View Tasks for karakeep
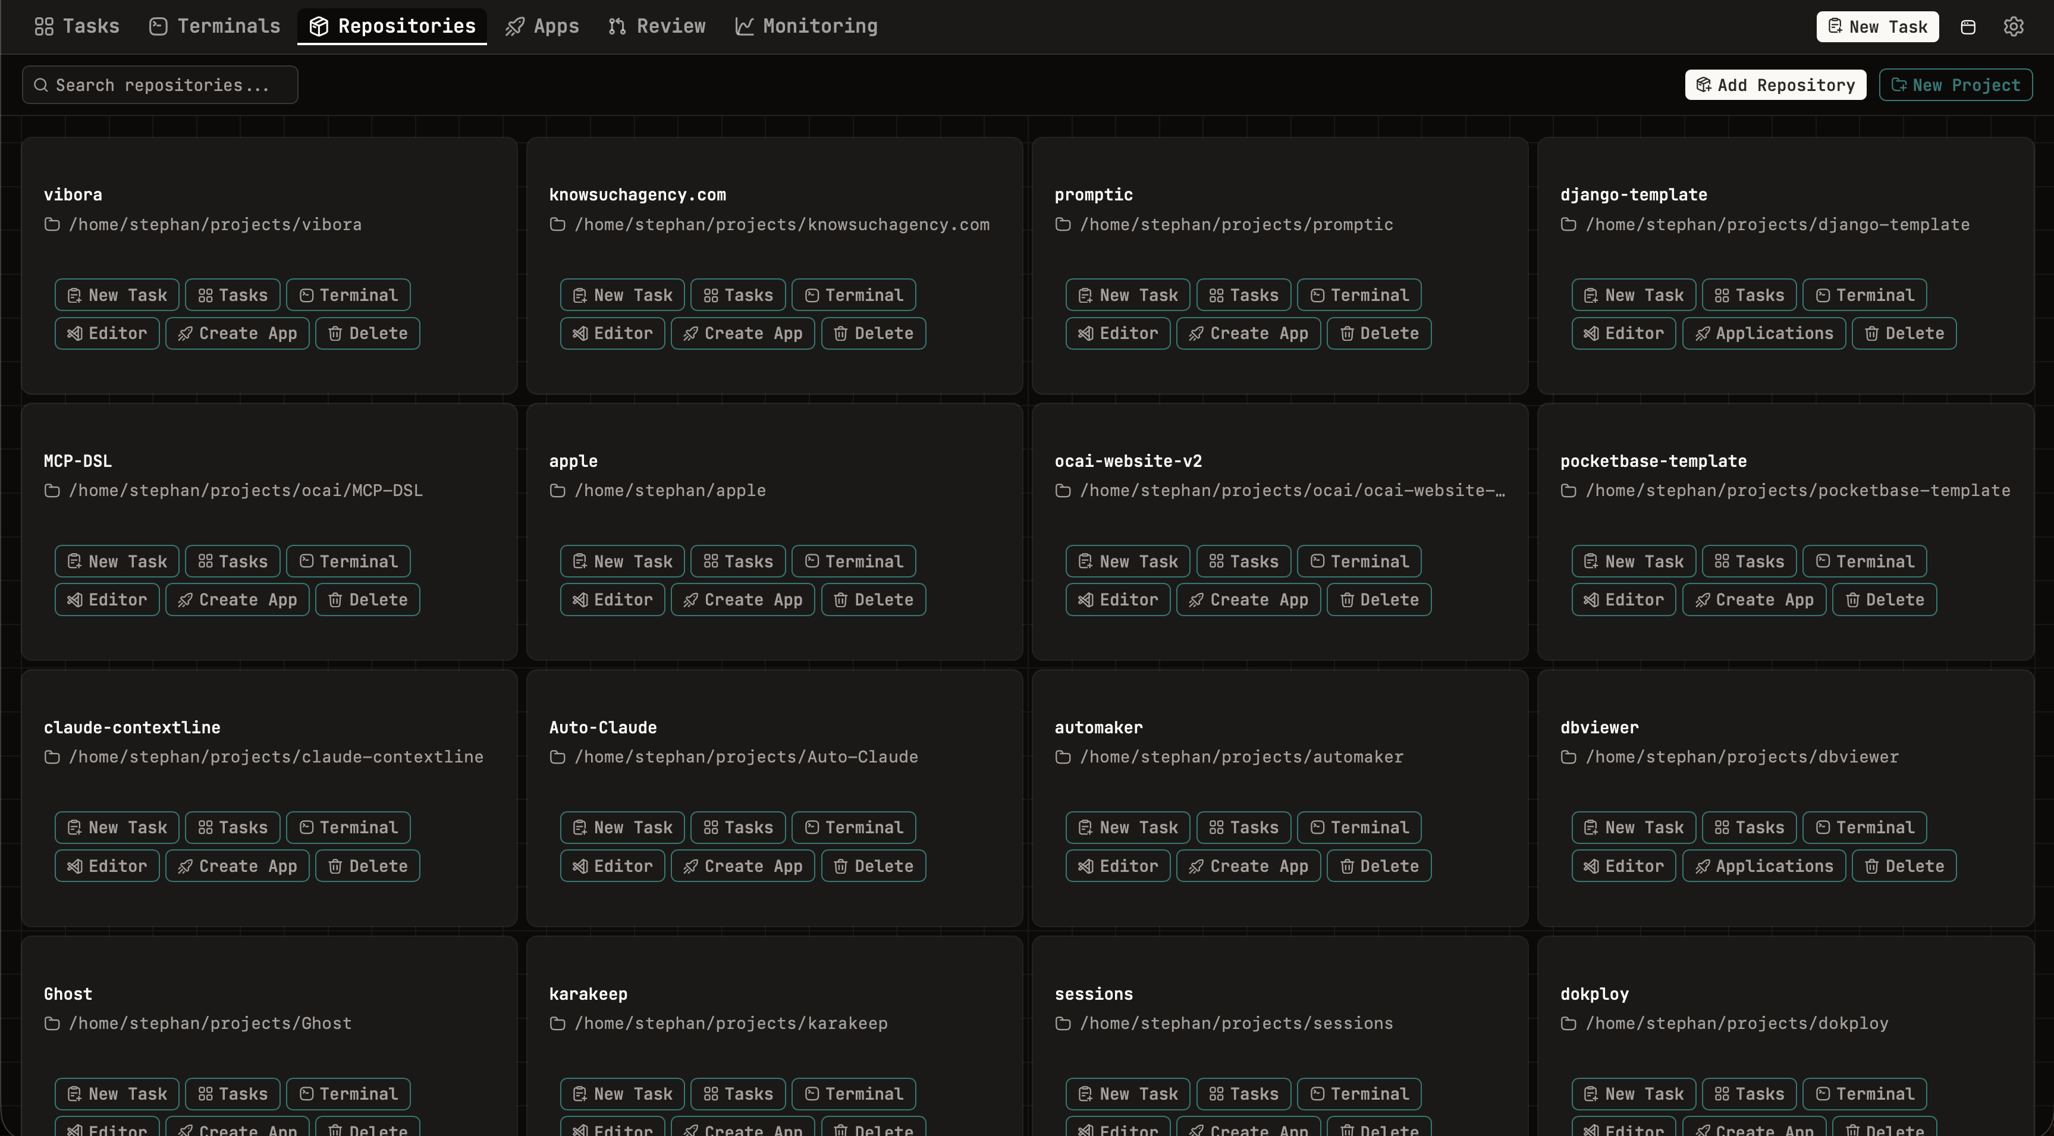The height and width of the screenshot is (1136, 2054). pos(737,1094)
